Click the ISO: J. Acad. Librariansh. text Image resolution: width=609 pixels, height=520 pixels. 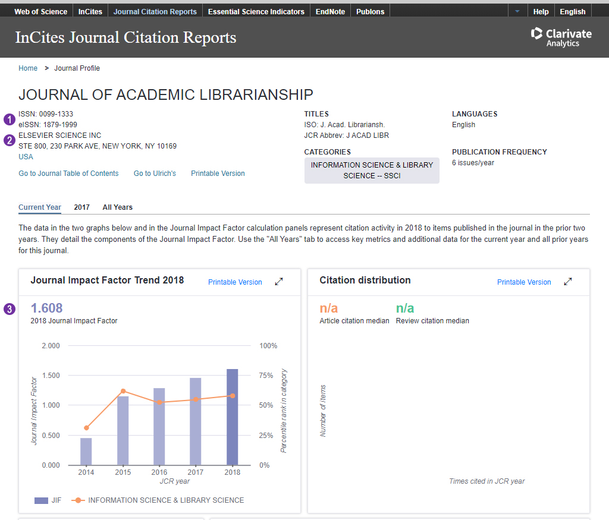pos(344,125)
